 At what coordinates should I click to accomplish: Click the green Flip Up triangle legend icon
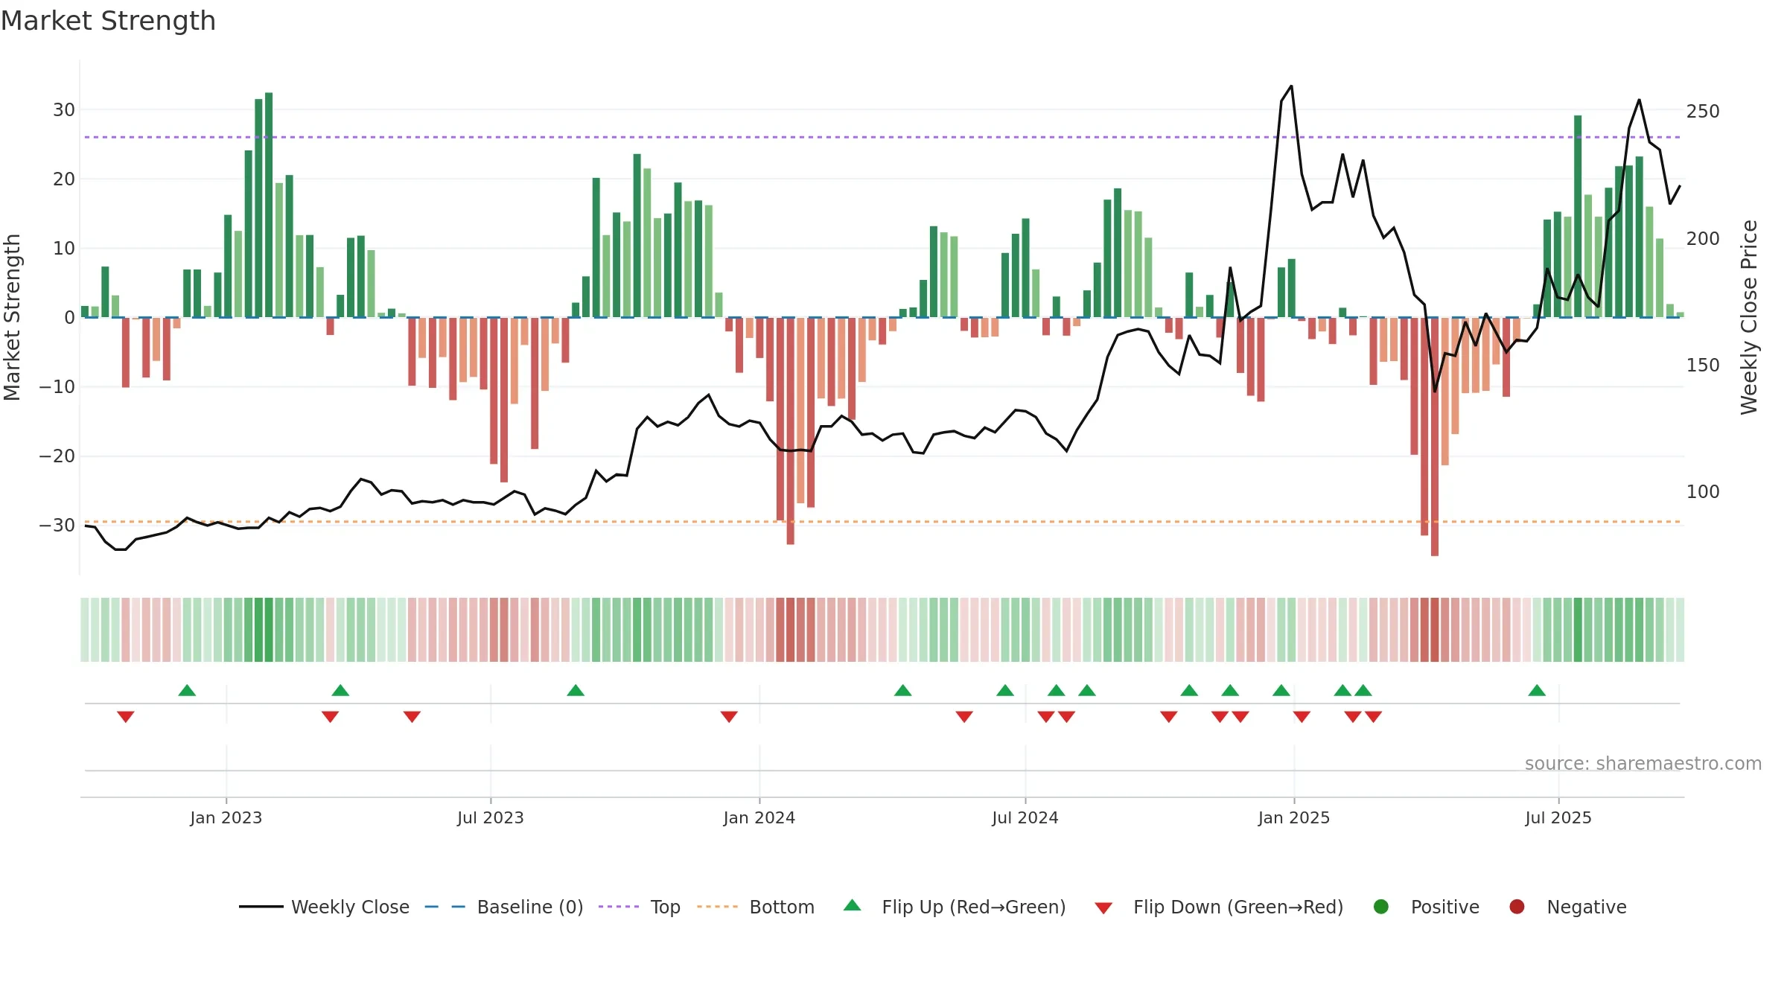[853, 905]
